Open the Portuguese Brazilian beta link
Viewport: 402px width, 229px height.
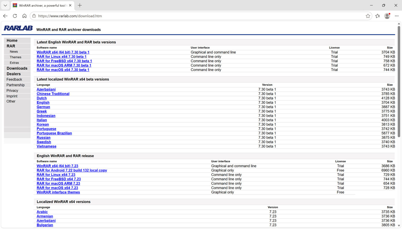coord(54,133)
